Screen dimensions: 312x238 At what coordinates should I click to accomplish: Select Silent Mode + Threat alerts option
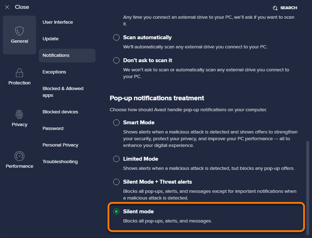click(116, 182)
